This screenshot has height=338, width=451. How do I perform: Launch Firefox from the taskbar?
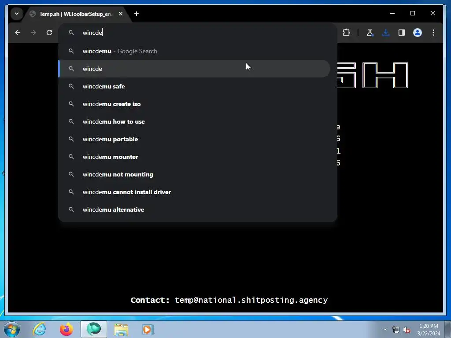pyautogui.click(x=67, y=329)
